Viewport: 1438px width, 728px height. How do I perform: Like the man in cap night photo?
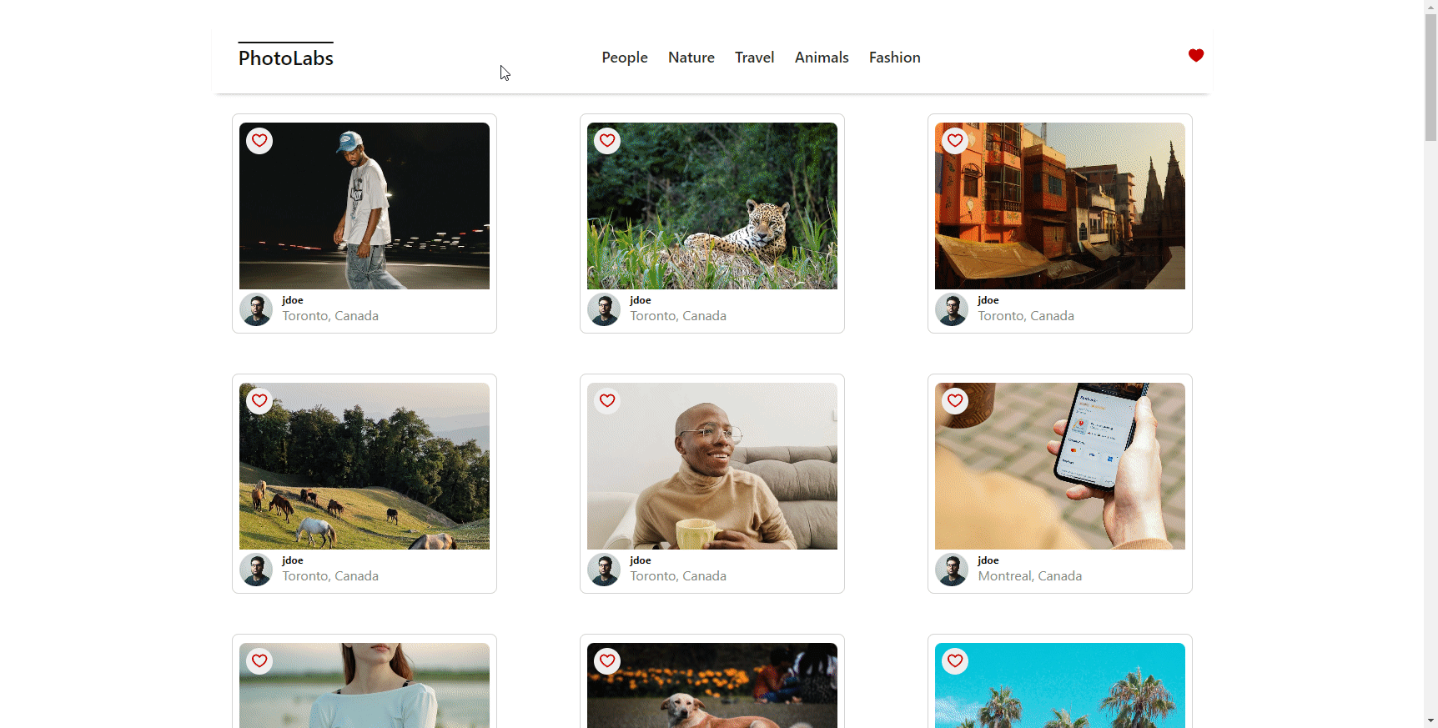pyautogui.click(x=259, y=141)
